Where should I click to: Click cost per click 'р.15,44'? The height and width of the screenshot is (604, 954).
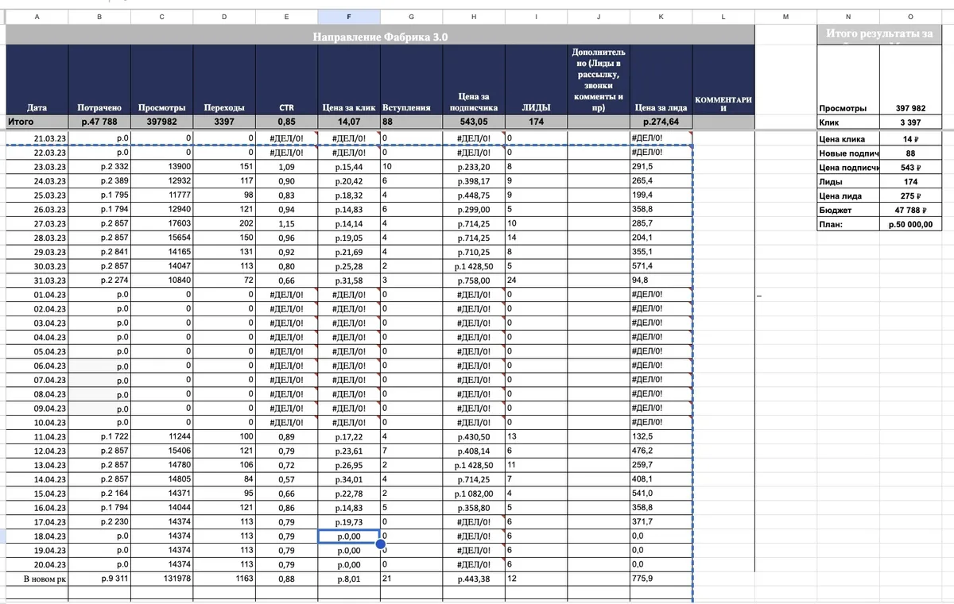pos(348,167)
